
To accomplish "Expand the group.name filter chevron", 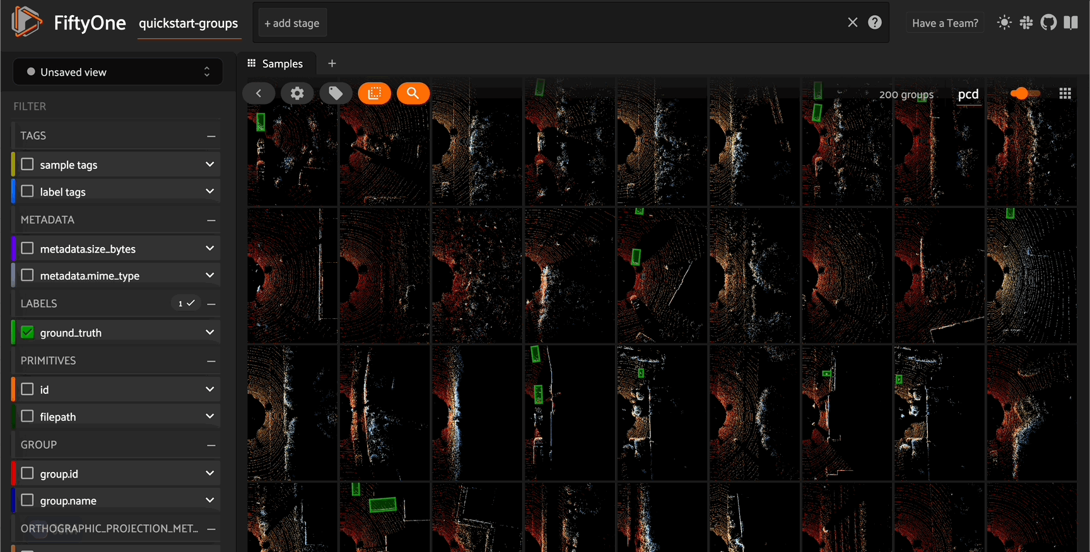I will 209,500.
